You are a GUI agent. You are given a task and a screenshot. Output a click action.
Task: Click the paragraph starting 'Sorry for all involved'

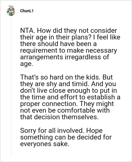(66, 137)
